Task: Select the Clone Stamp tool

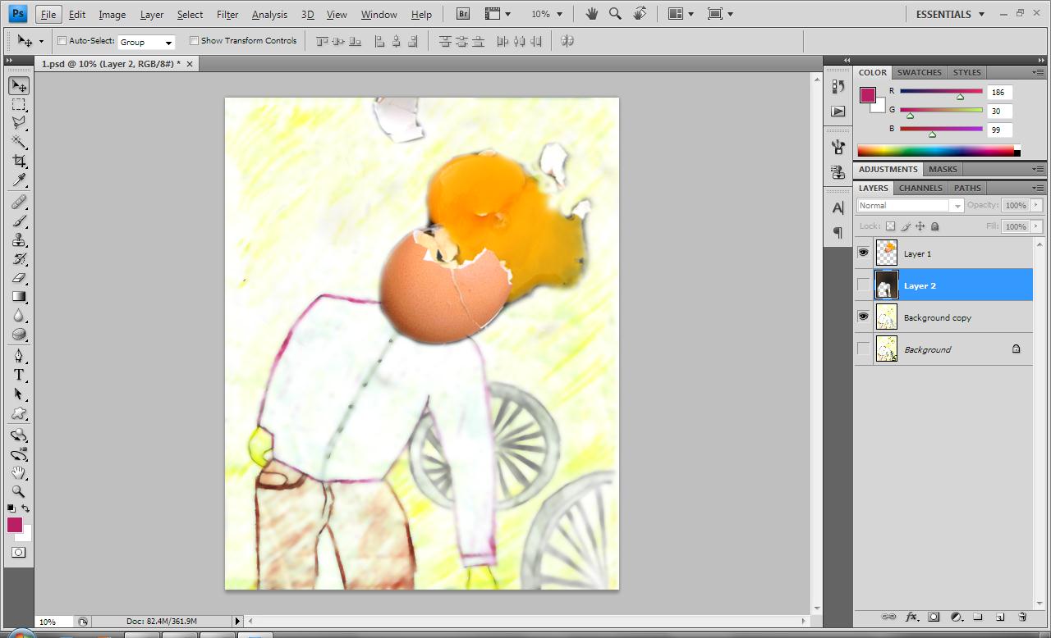Action: click(x=18, y=240)
